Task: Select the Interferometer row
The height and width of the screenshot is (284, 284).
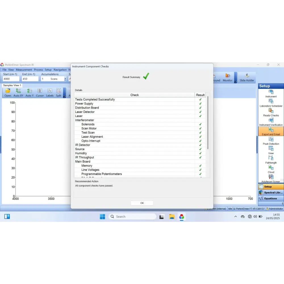Action: point(140,120)
